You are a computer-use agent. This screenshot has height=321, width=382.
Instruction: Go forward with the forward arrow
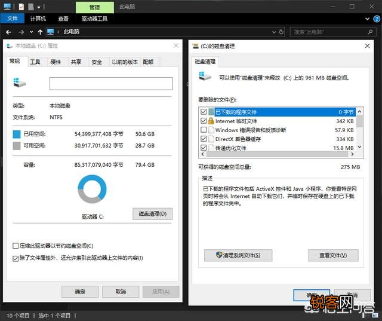pos(21,32)
